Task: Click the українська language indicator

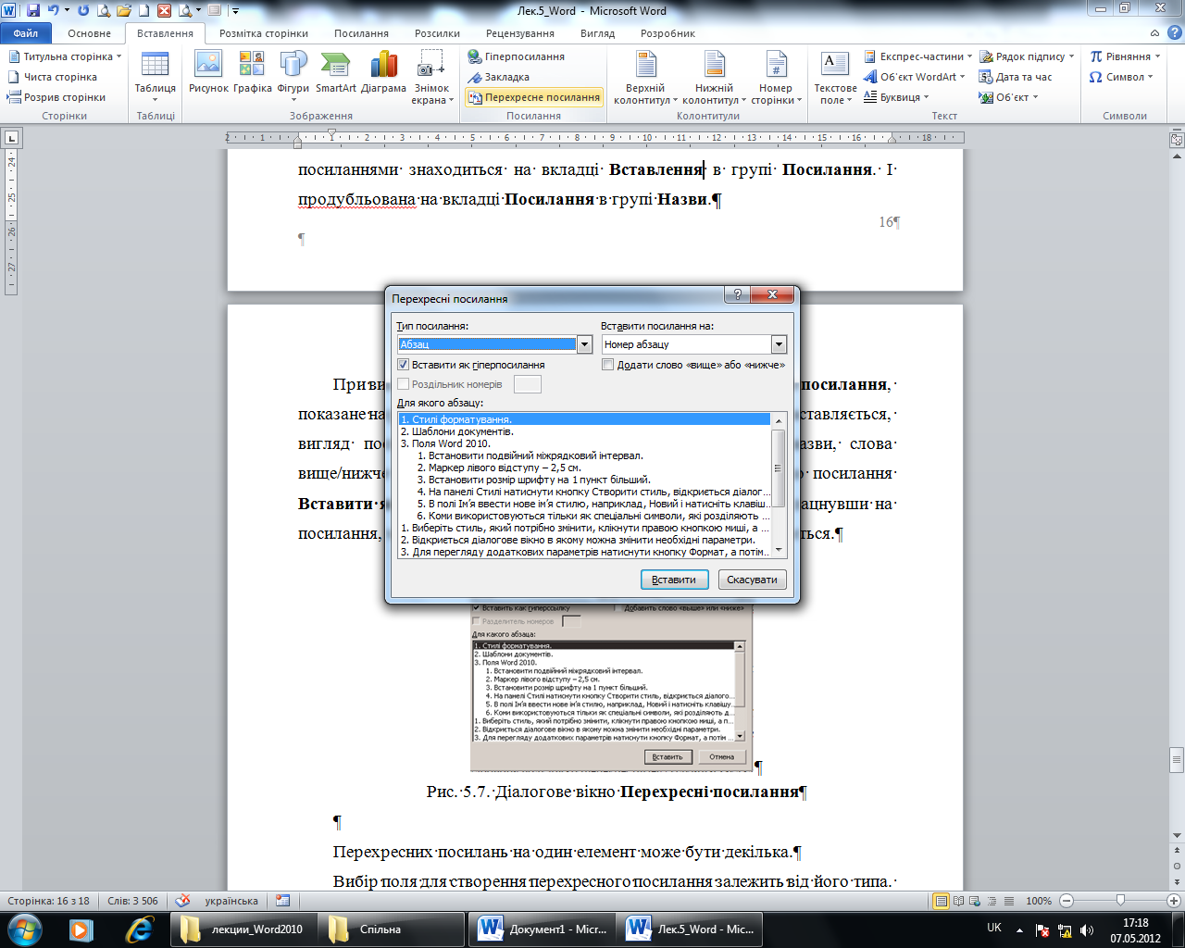Action: (x=231, y=901)
